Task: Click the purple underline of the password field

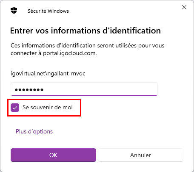Action: pos(84,95)
